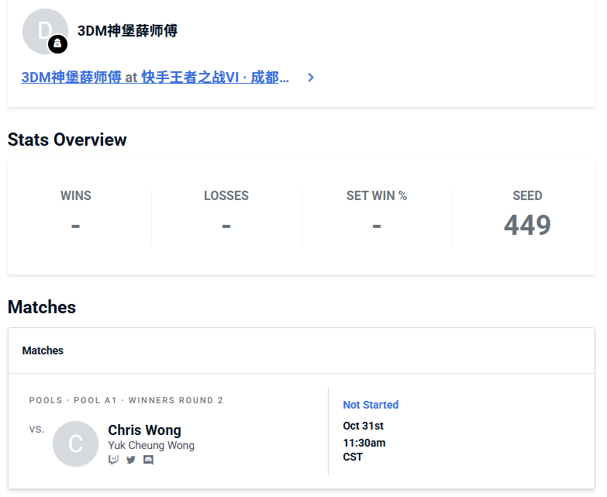Open Chris Wong's player name

point(144,430)
